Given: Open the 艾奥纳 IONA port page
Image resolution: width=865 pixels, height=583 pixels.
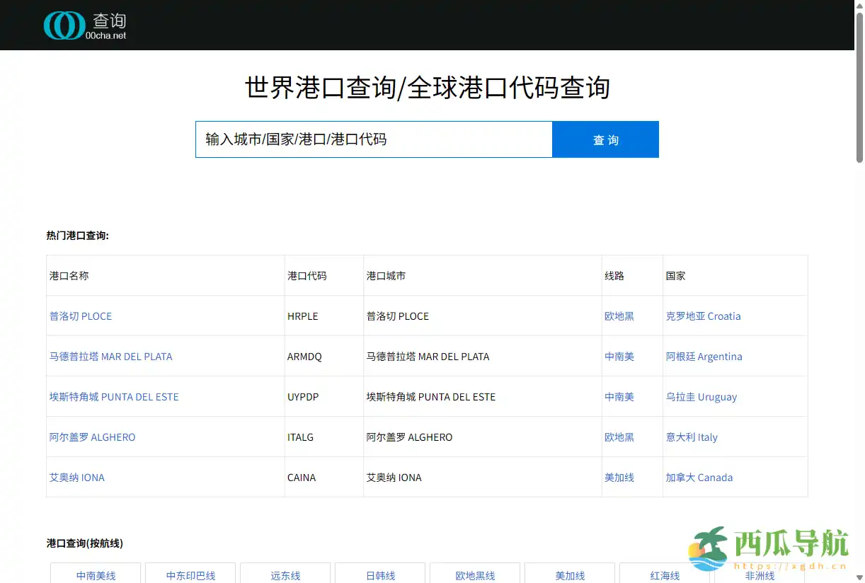Looking at the screenshot, I should [76, 478].
